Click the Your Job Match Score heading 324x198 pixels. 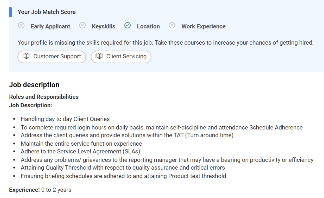coord(46,12)
